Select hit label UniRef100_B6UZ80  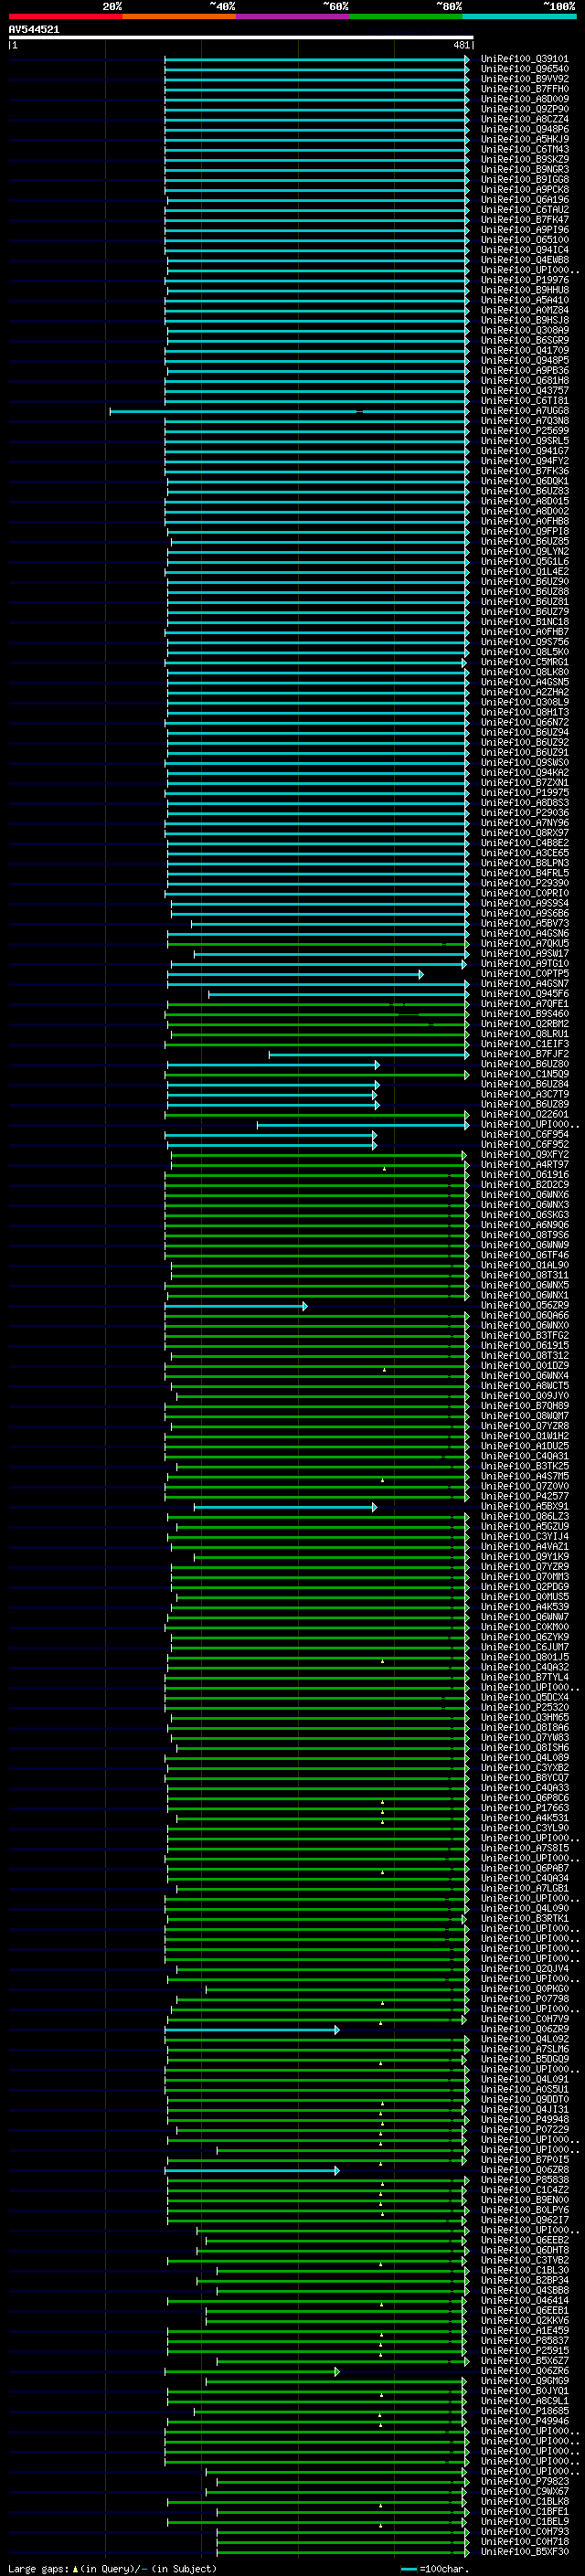click(524, 1064)
